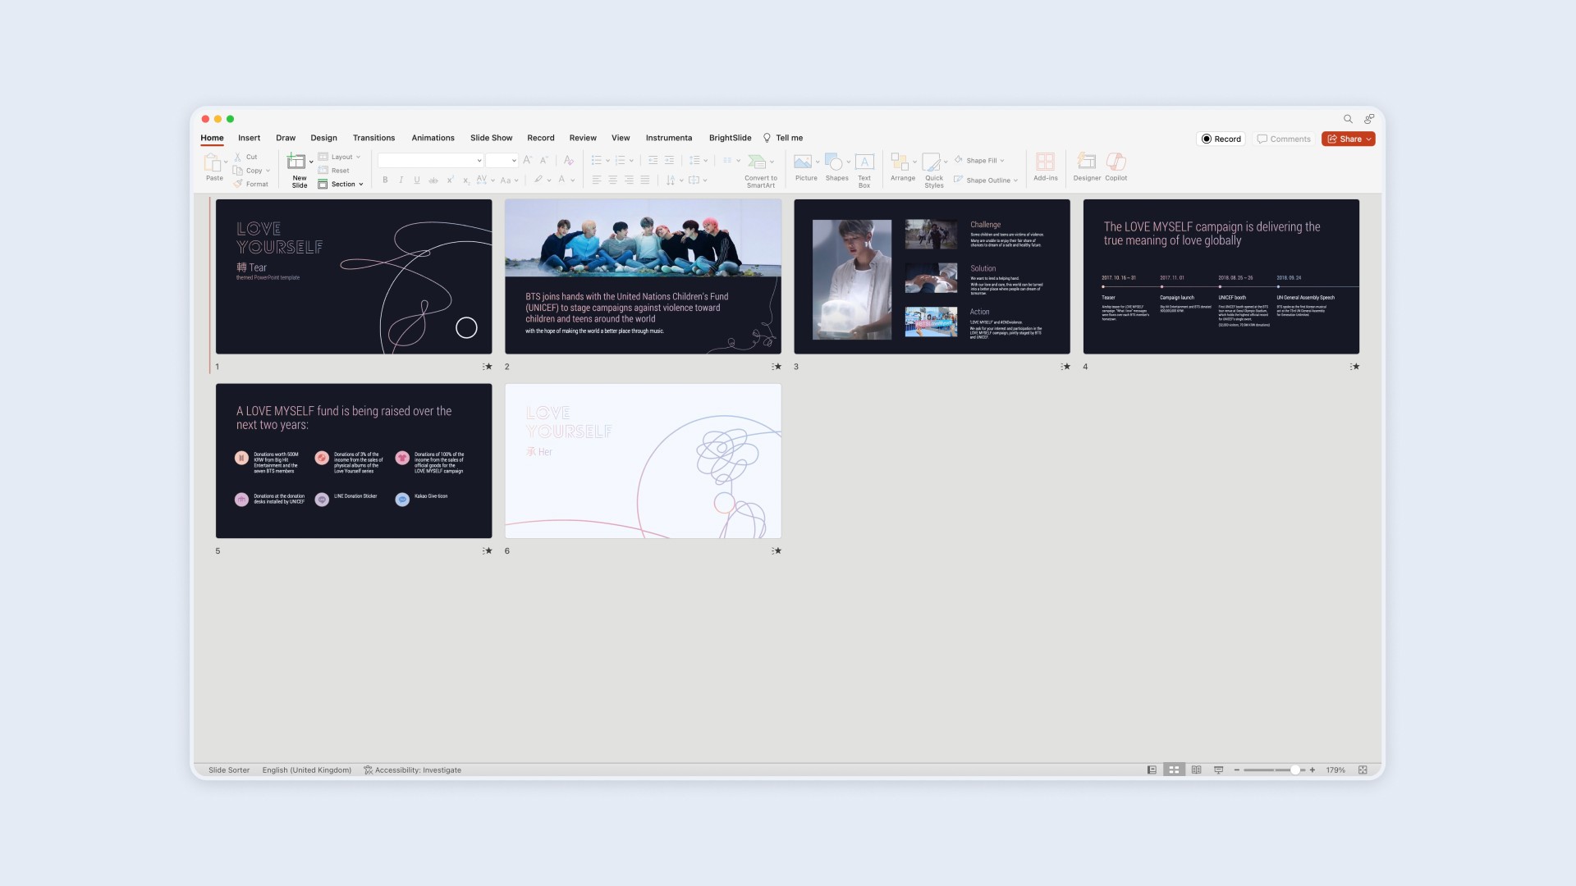Click Convert to SmartArt icon
Viewport: 1576px width, 886px height.
tap(758, 162)
